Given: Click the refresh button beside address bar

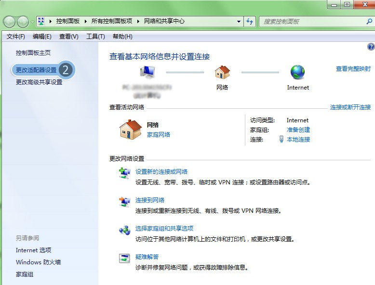Looking at the screenshot, I should point(250,22).
